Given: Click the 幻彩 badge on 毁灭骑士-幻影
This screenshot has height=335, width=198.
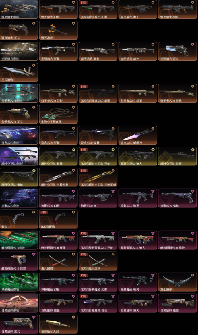Looking at the screenshot, I should [84, 3].
